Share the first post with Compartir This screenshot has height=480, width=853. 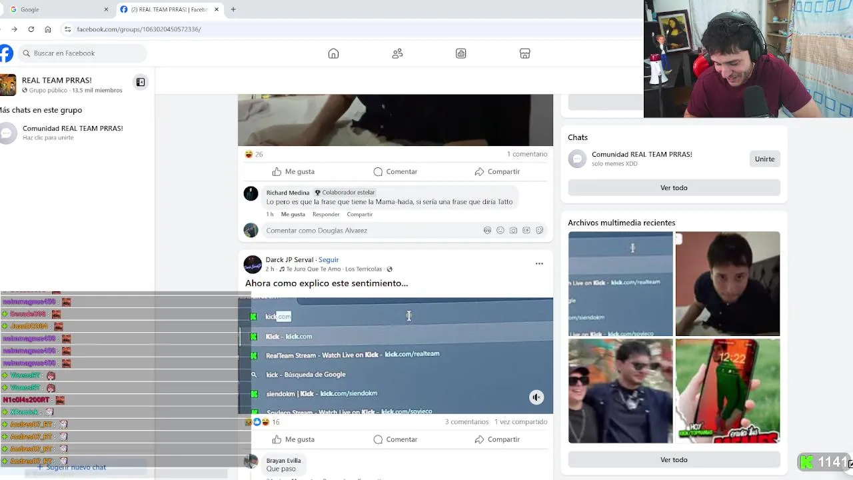click(497, 171)
